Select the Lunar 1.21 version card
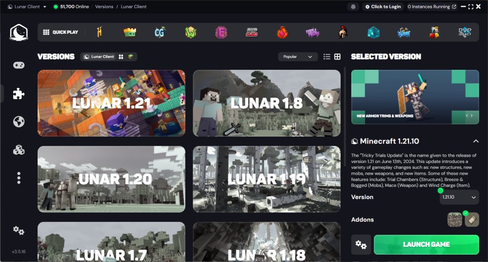Image resolution: width=488 pixels, height=262 pixels. [111, 103]
